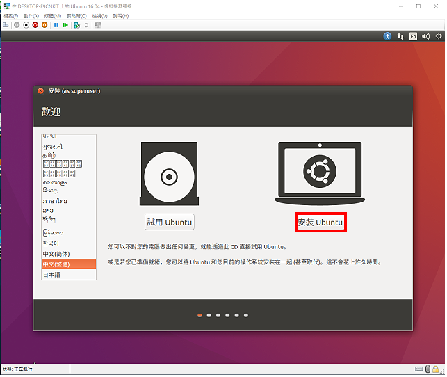This screenshot has height=377, width=447.
Task: Reset the VM with green play icon
Action: coord(65,25)
